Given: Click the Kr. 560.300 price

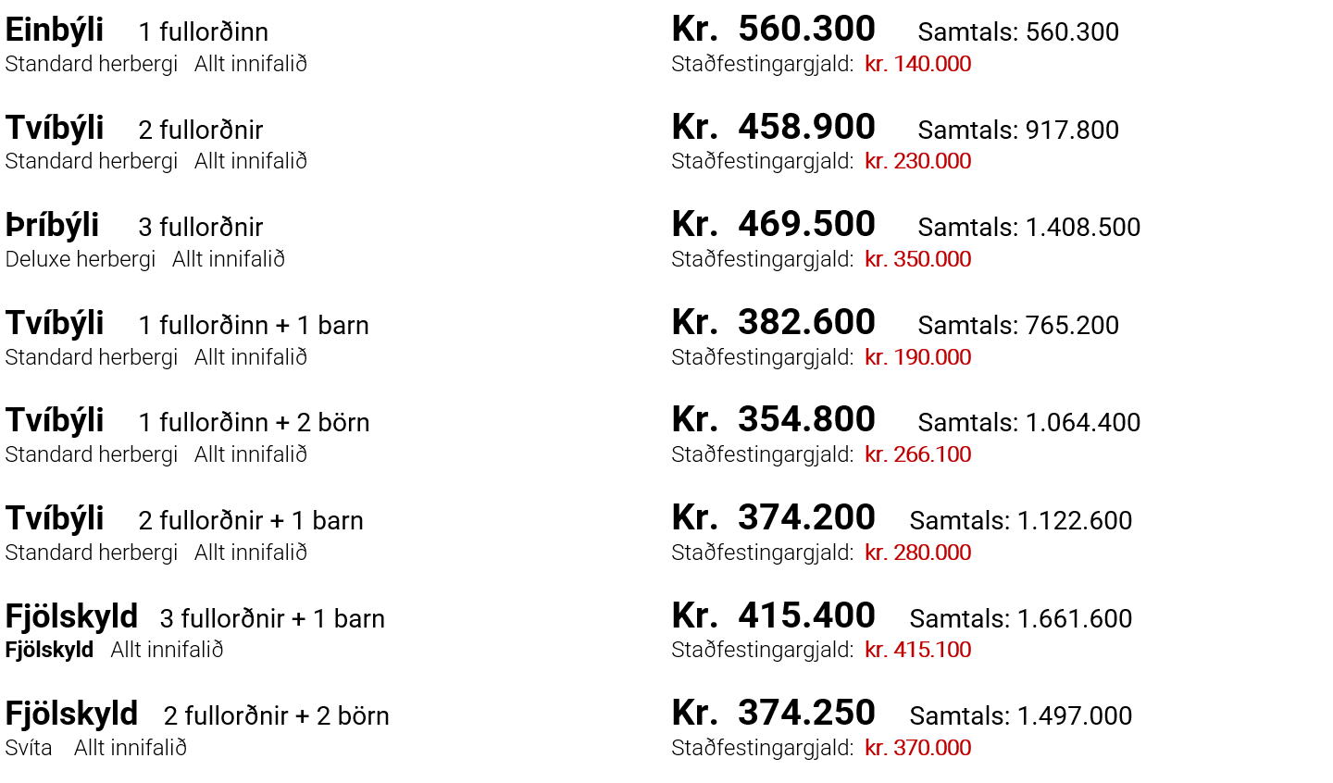Looking at the screenshot, I should tap(773, 30).
